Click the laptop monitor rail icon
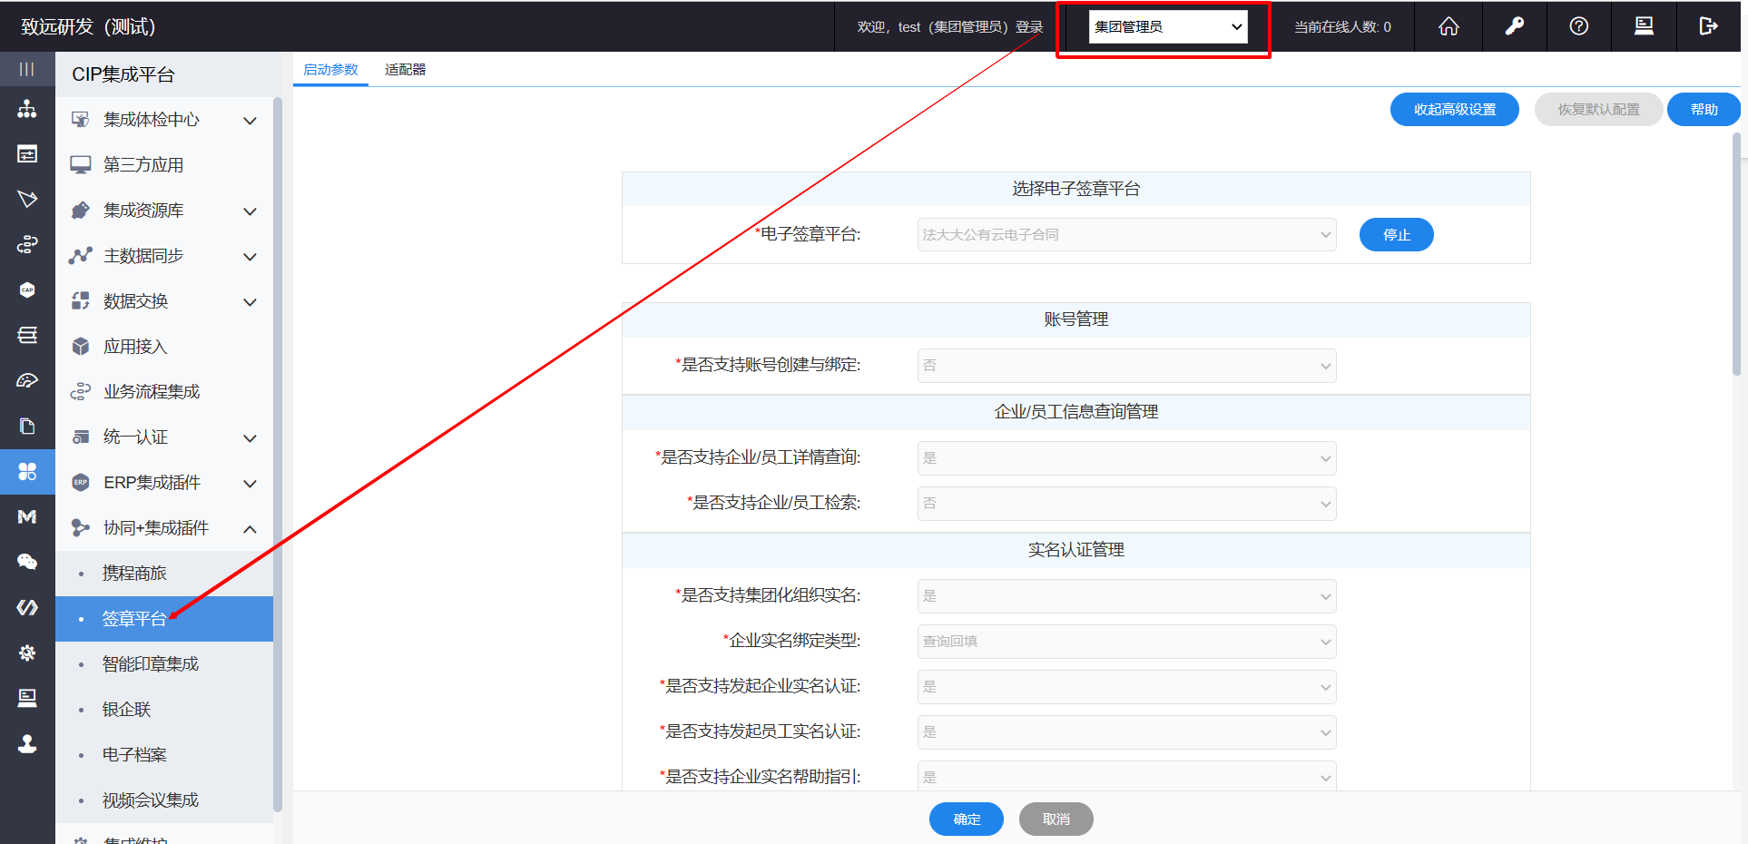This screenshot has width=1748, height=844. pyautogui.click(x=27, y=698)
